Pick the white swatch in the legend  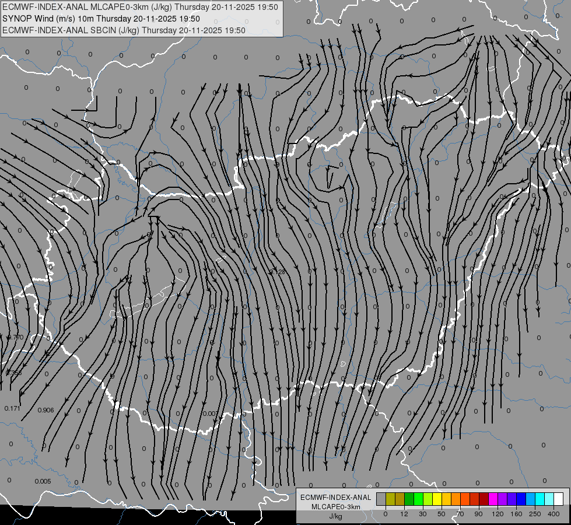tap(558, 499)
